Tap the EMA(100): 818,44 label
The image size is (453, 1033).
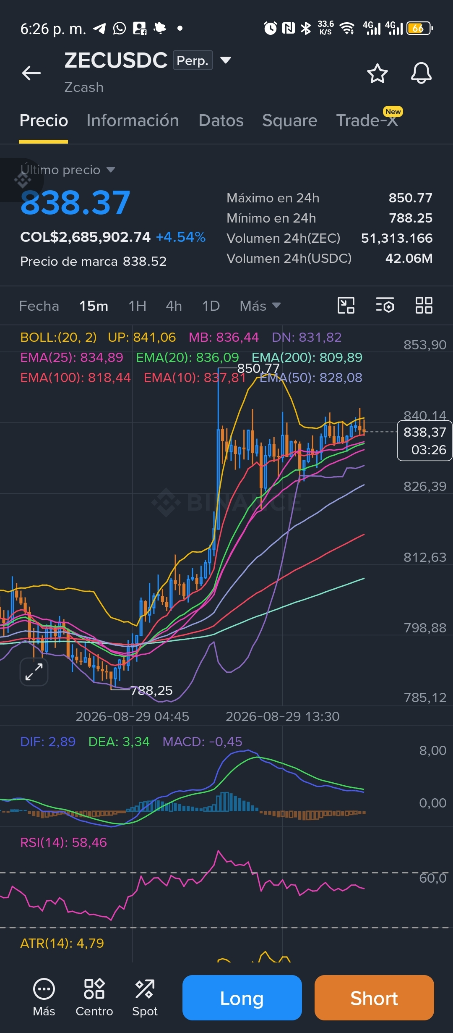tap(75, 378)
